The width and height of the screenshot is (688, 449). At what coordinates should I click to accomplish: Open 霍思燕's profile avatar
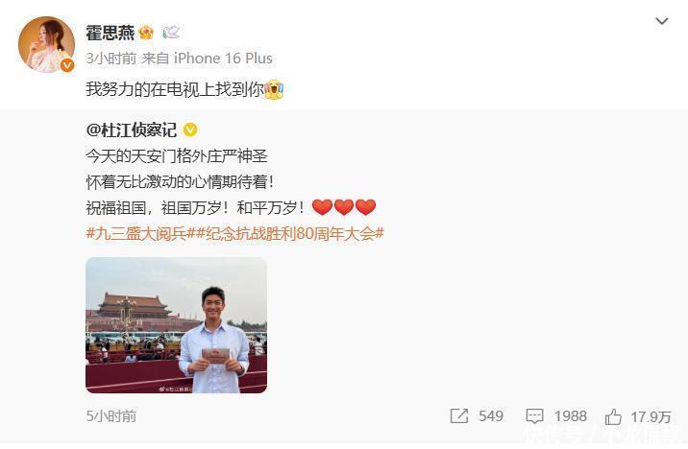(46, 45)
